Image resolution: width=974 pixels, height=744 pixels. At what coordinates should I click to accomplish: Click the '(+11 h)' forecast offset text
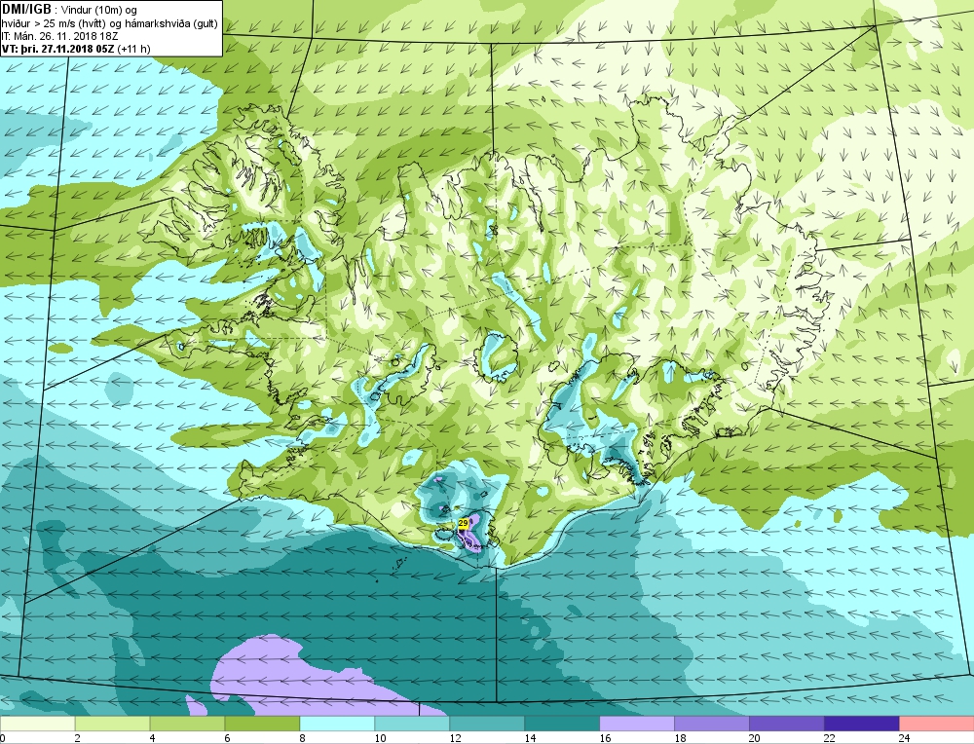click(133, 49)
